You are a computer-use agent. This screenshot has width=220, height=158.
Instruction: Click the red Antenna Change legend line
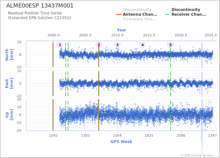pyautogui.click(x=119, y=14)
